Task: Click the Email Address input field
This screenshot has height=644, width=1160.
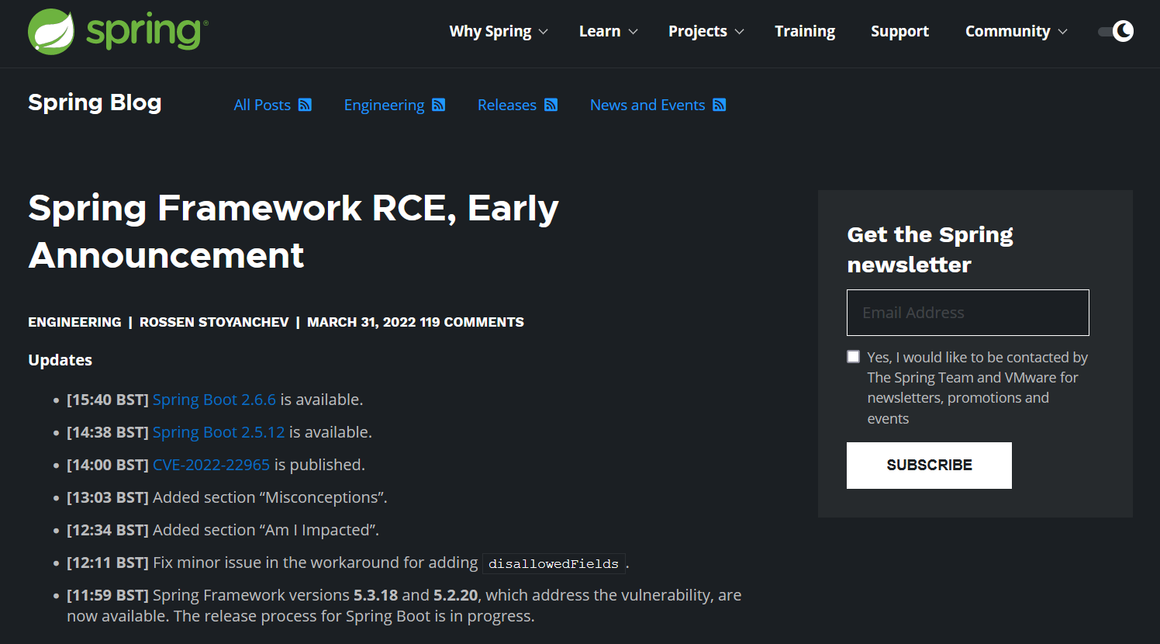Action: [x=968, y=312]
